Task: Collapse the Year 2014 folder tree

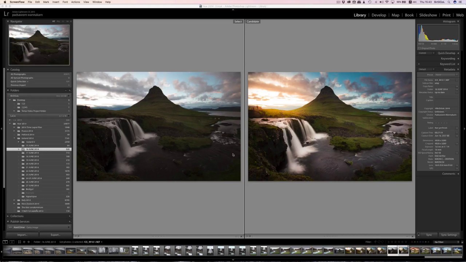Action: pyautogui.click(x=10, y=124)
